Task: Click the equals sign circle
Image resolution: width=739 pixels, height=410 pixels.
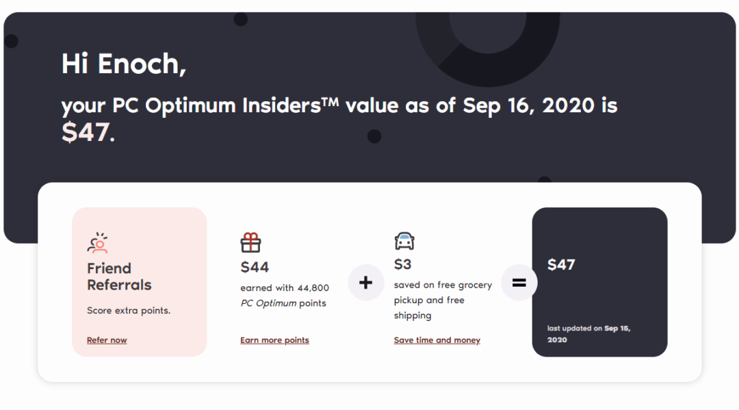Action: click(519, 282)
